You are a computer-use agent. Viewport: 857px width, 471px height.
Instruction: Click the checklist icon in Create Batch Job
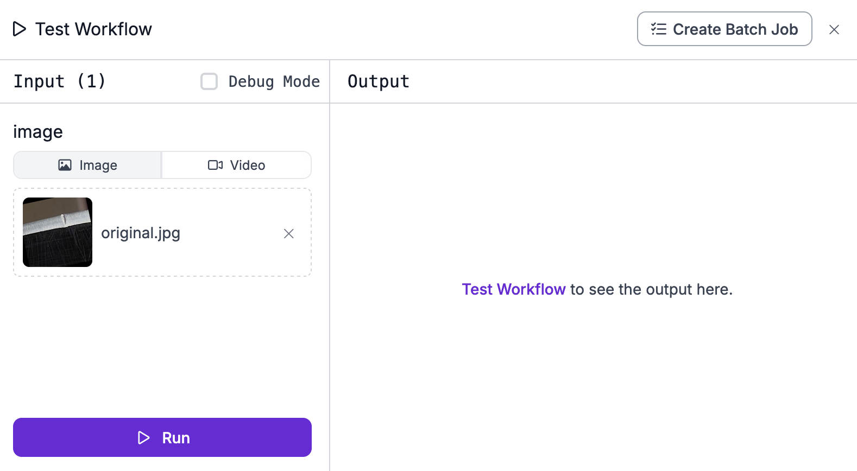658,29
